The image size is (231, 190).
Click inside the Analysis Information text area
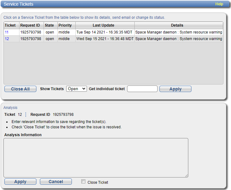tap(96, 158)
